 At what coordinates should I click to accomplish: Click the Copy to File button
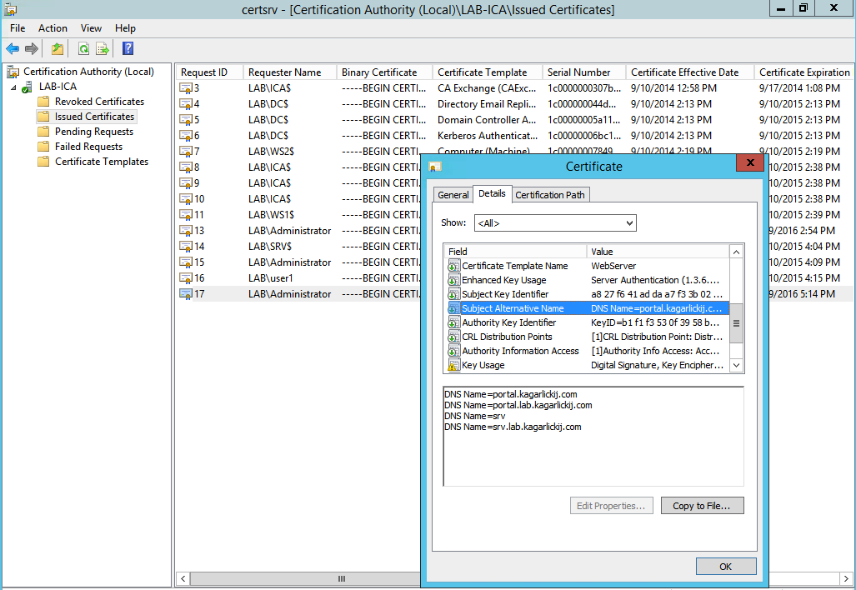click(x=701, y=506)
